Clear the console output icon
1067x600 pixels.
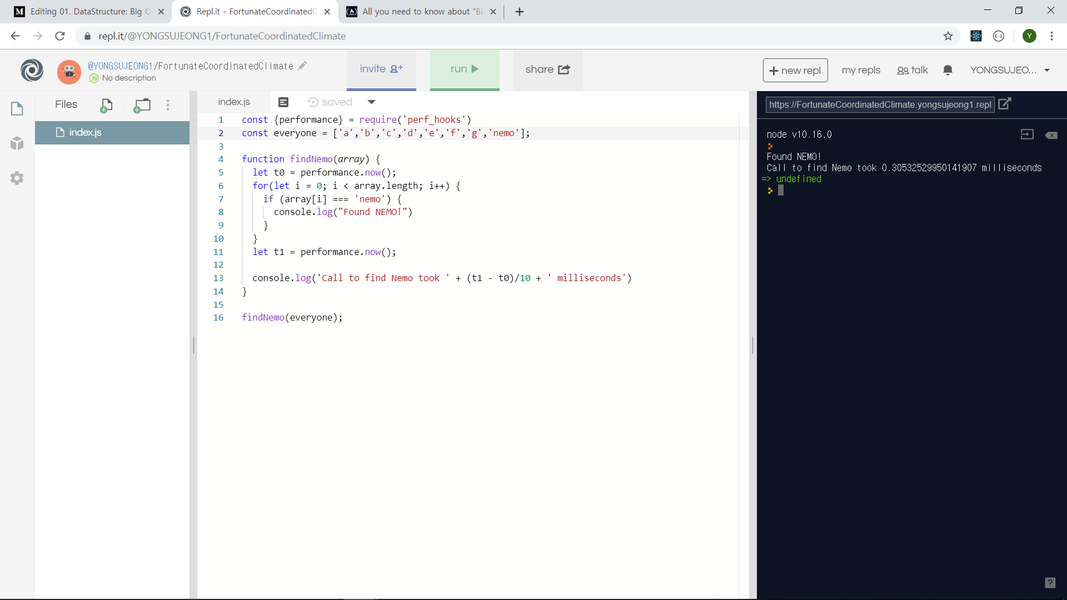pyautogui.click(x=1051, y=135)
